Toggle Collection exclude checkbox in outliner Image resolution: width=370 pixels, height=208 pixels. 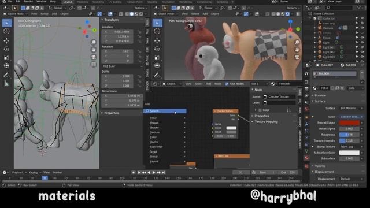315,18
